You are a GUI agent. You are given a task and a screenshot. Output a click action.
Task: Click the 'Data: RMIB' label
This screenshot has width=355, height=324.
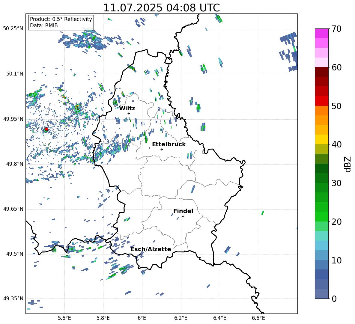[x=44, y=25]
